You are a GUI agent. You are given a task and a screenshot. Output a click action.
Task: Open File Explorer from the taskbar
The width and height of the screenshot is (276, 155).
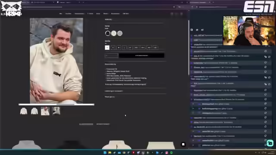[110, 153]
